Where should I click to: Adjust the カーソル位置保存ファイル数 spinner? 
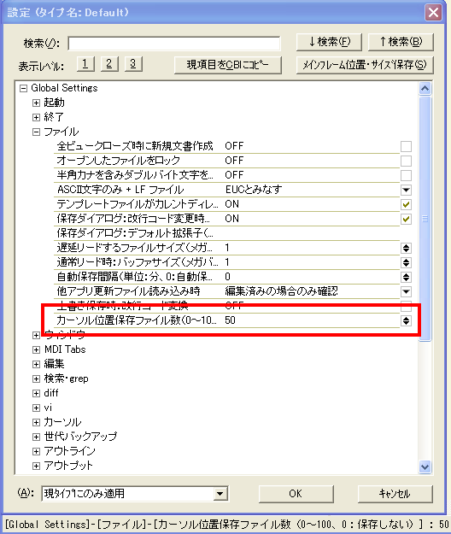click(406, 320)
